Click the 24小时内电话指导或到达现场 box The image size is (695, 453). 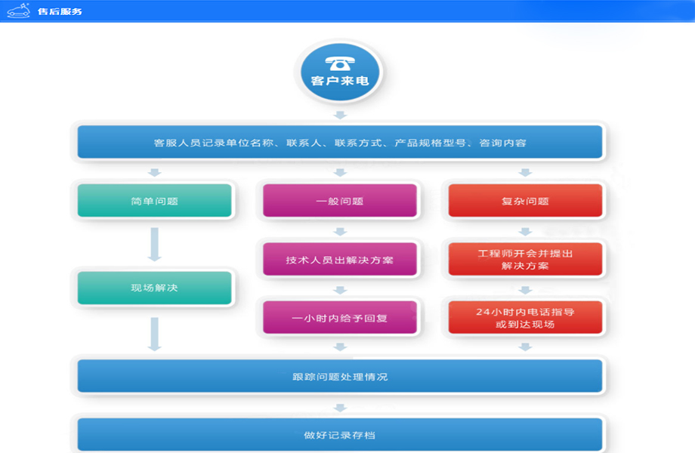tap(525, 318)
